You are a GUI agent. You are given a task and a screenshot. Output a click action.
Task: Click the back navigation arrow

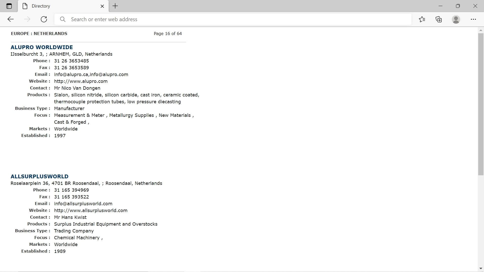pos(11,19)
